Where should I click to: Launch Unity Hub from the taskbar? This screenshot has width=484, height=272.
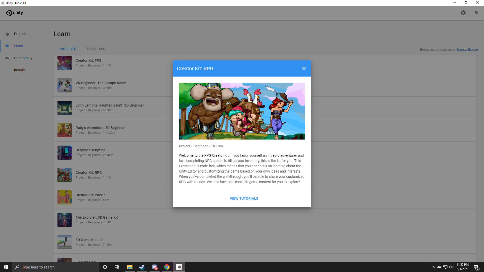(x=179, y=267)
